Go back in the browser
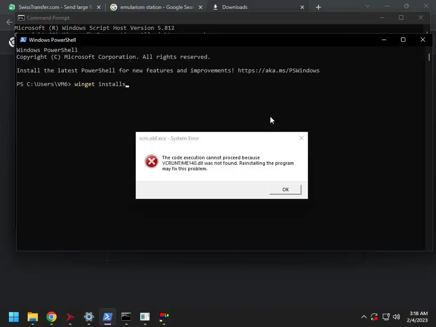This screenshot has height=327, width=436. pos(9,22)
